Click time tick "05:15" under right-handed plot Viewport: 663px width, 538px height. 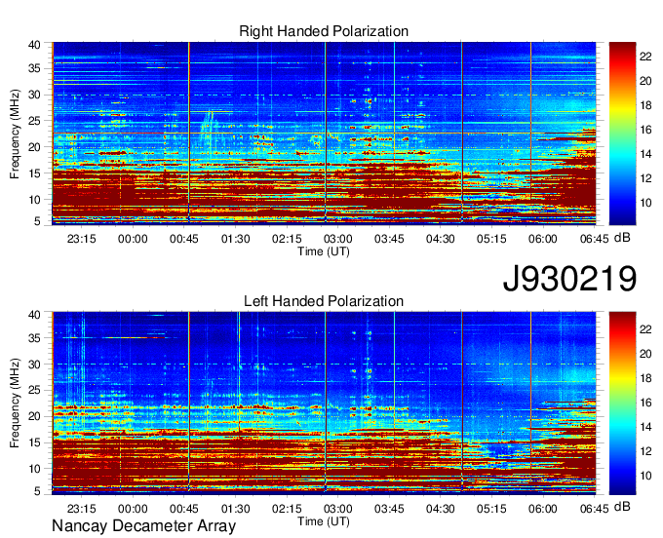[491, 239]
